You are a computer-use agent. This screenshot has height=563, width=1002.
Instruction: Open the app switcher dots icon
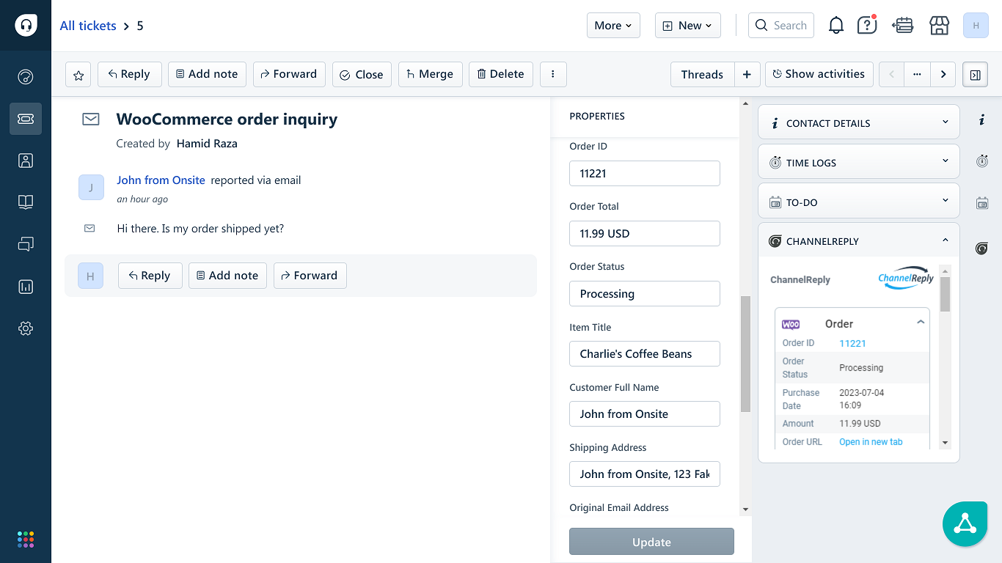click(x=26, y=540)
